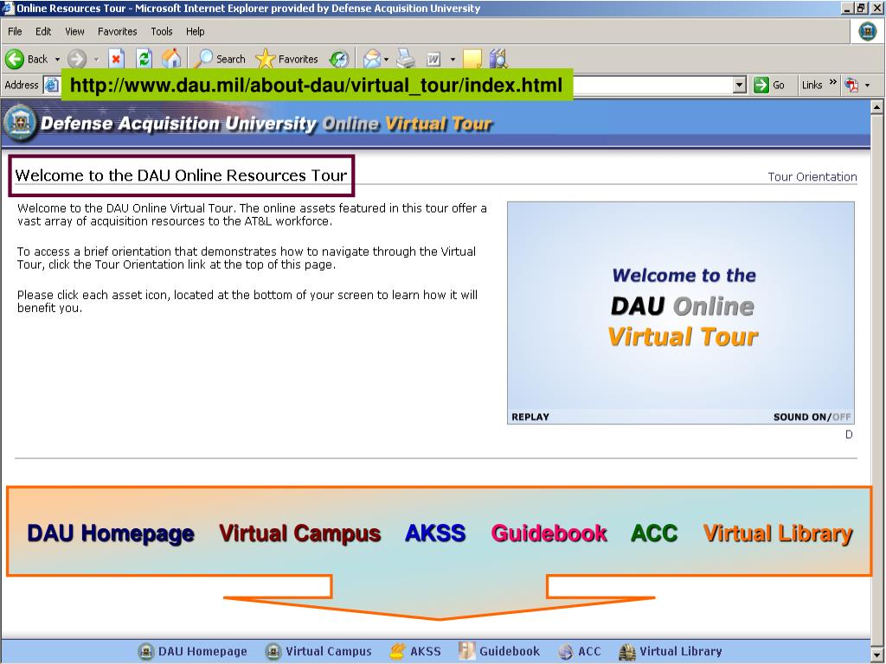Open the Help menu
This screenshot has height=664, width=886.
195,32
